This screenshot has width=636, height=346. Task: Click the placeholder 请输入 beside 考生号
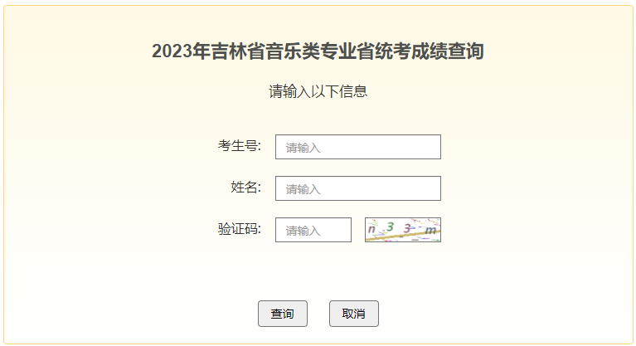[303, 148]
